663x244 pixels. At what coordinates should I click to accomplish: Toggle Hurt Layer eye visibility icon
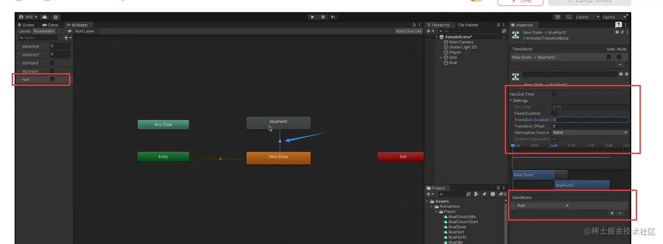pyautogui.click(x=70, y=31)
